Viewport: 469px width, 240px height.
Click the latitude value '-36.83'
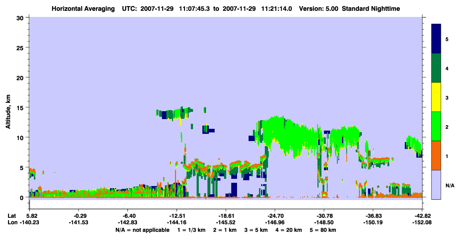373,216
